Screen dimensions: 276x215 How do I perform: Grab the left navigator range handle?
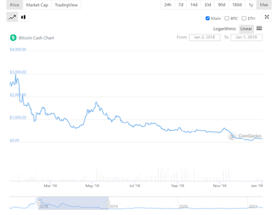[38, 203]
